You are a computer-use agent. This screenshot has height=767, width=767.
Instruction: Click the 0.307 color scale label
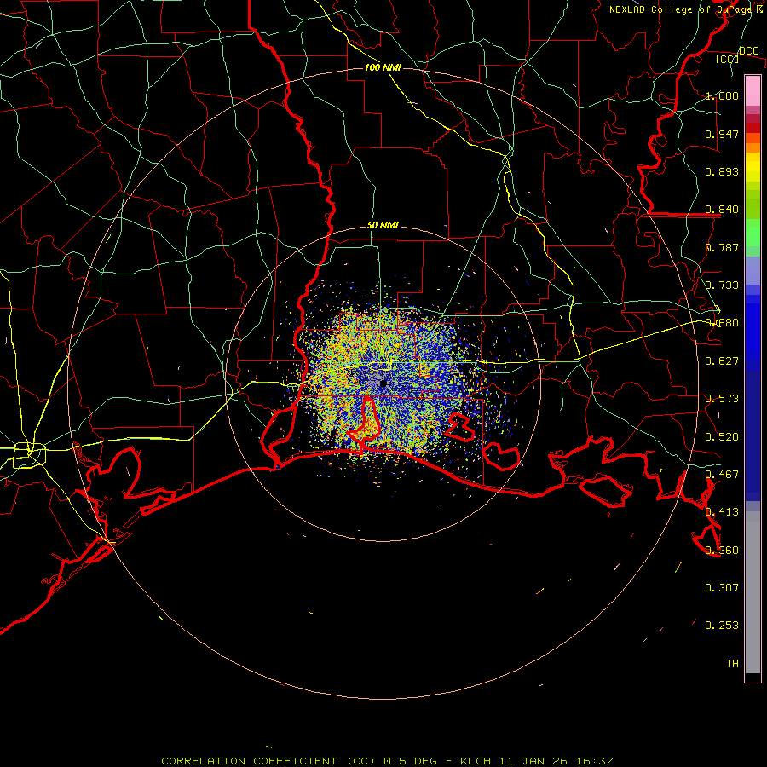(722, 588)
